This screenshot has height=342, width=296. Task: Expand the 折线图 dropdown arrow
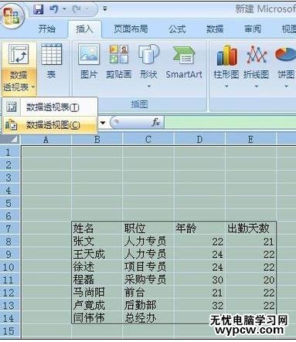pyautogui.click(x=256, y=86)
